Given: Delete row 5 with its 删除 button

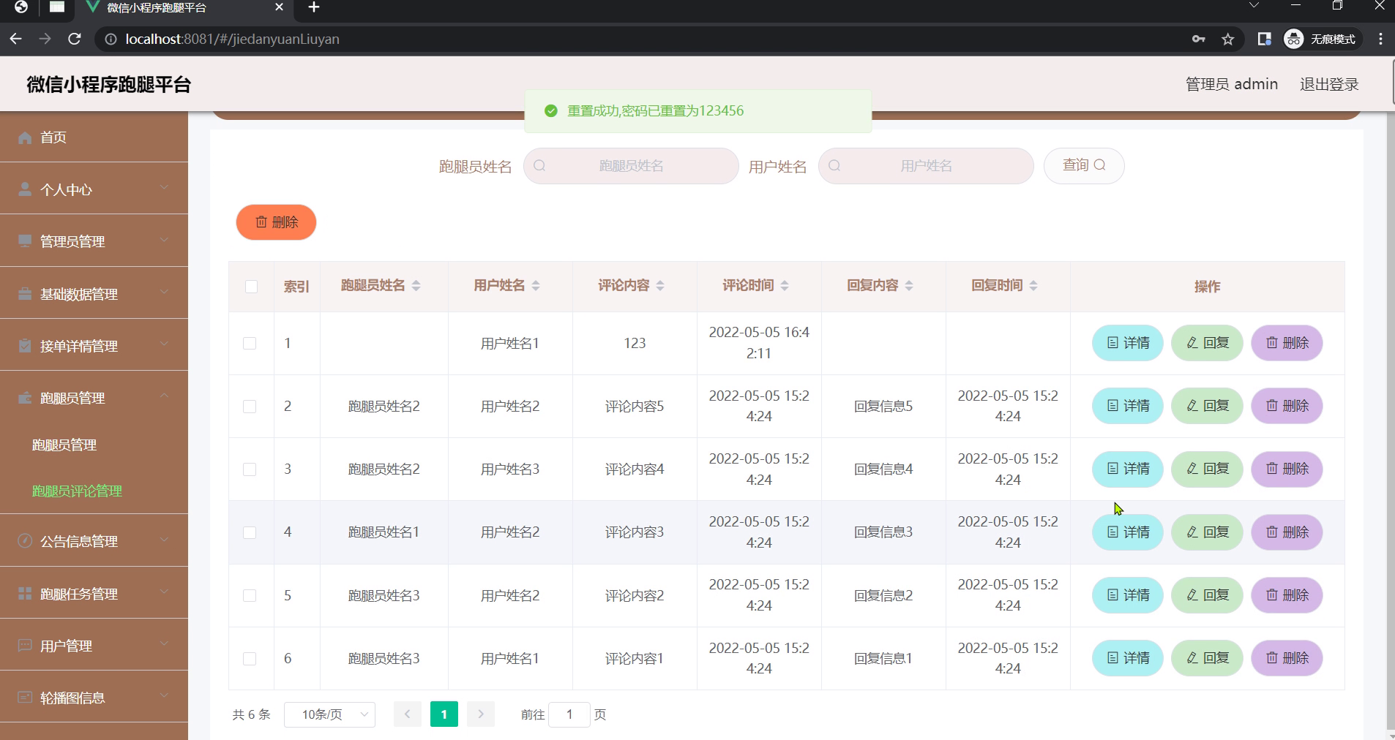Looking at the screenshot, I should [1287, 595].
